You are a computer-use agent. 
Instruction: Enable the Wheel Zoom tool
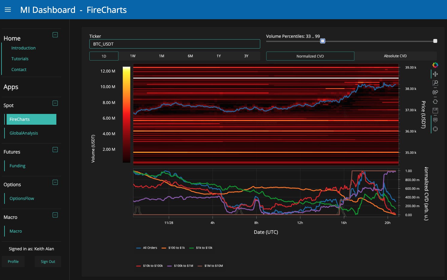(435, 92)
